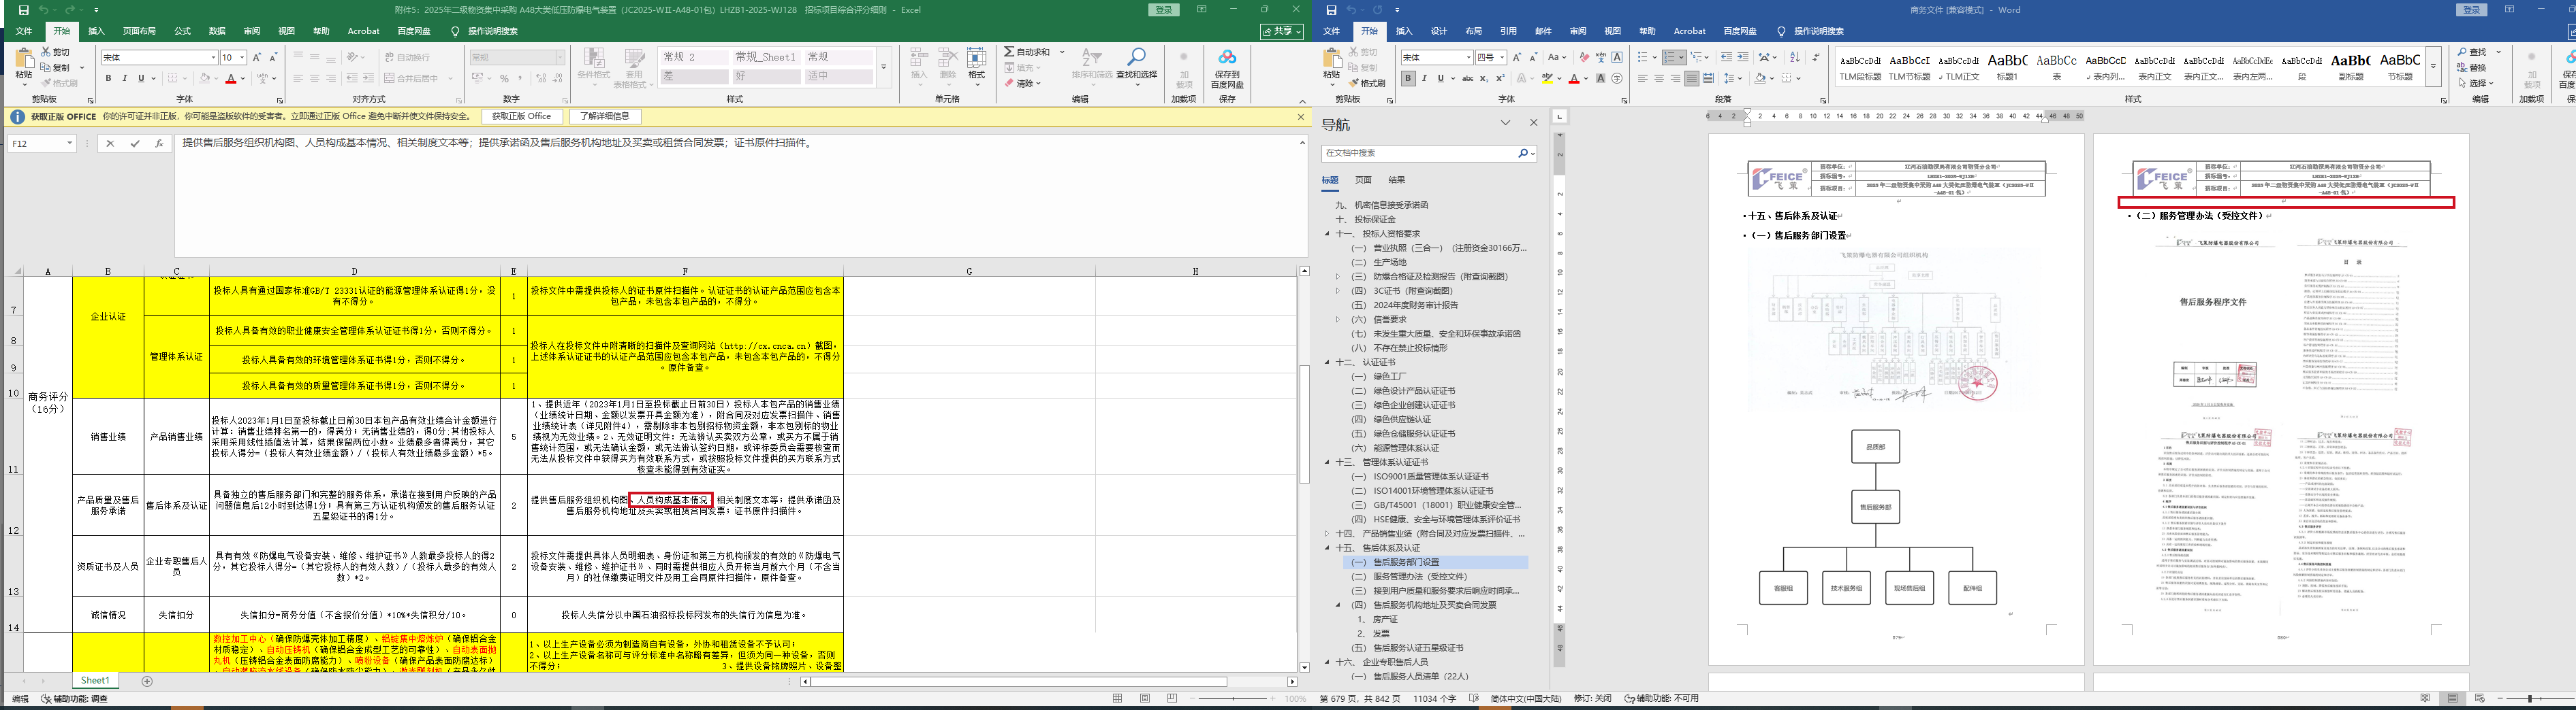Toggle justify alignment in Word

(1692, 79)
